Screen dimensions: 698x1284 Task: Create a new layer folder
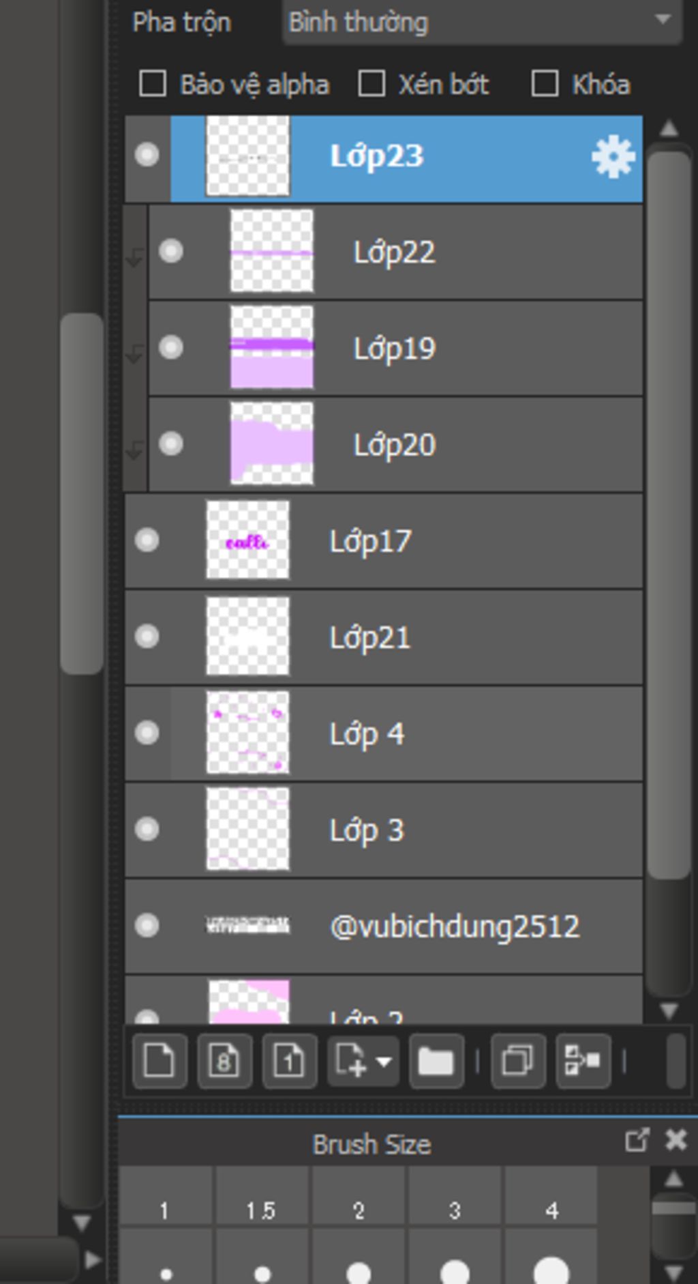[436, 1061]
